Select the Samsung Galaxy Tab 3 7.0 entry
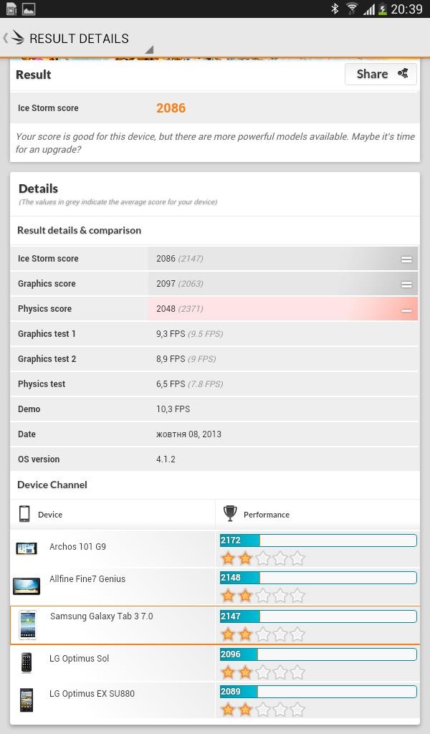 click(x=101, y=616)
